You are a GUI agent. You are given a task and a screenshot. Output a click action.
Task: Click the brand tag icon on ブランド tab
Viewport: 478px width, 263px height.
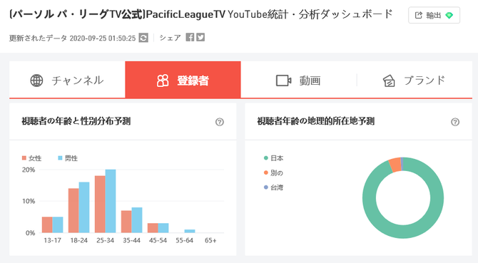389,81
